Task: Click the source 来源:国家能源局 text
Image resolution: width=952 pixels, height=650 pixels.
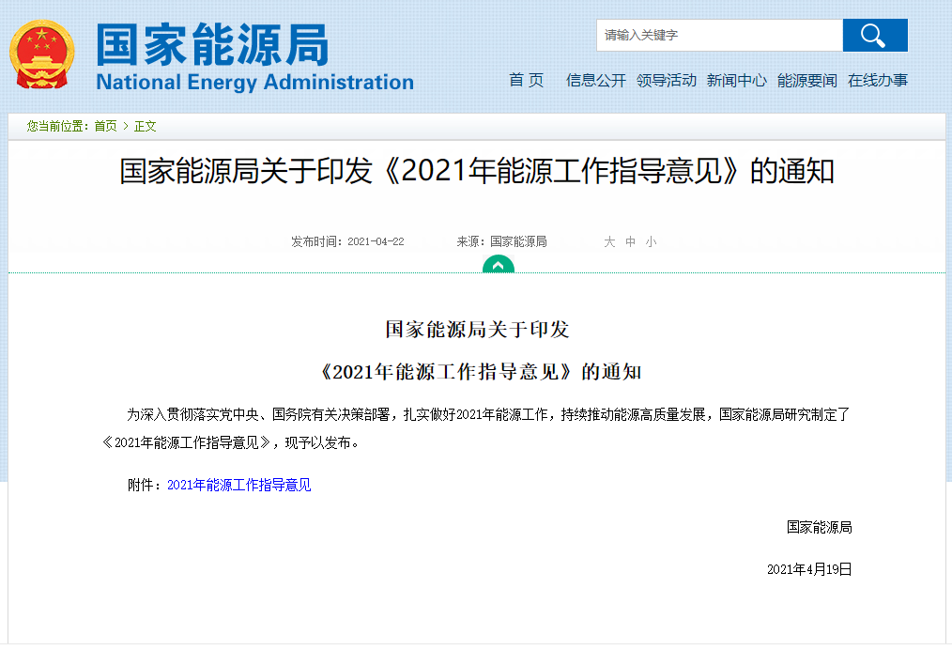Action: pyautogui.click(x=501, y=241)
